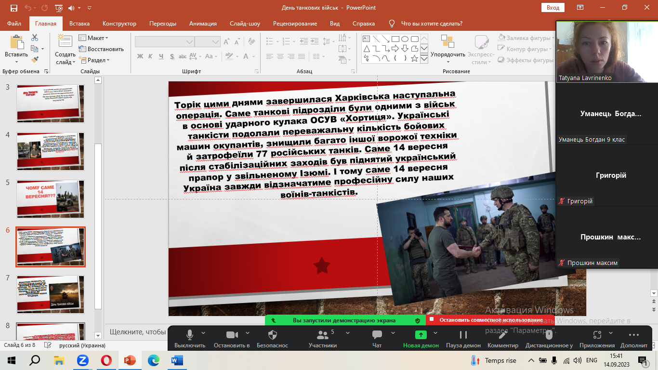Switch to the Рецензирование tab
The image size is (658, 370).
[x=295, y=24]
